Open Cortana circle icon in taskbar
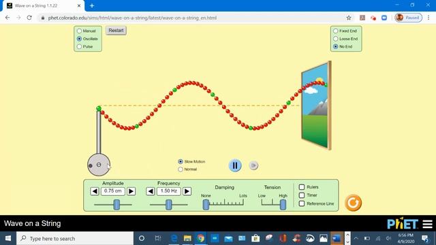This screenshot has height=245, width=436. tap(142, 238)
